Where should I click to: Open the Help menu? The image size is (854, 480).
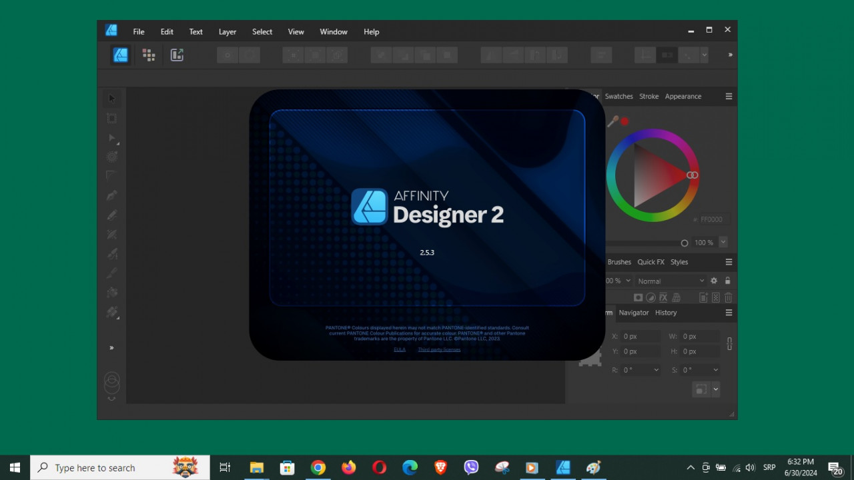coord(372,31)
